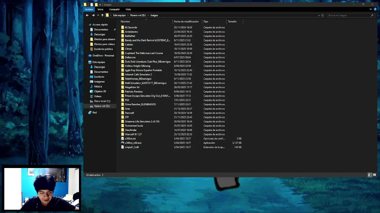
Task: Select the Celeste folder icon
Action: point(123,45)
